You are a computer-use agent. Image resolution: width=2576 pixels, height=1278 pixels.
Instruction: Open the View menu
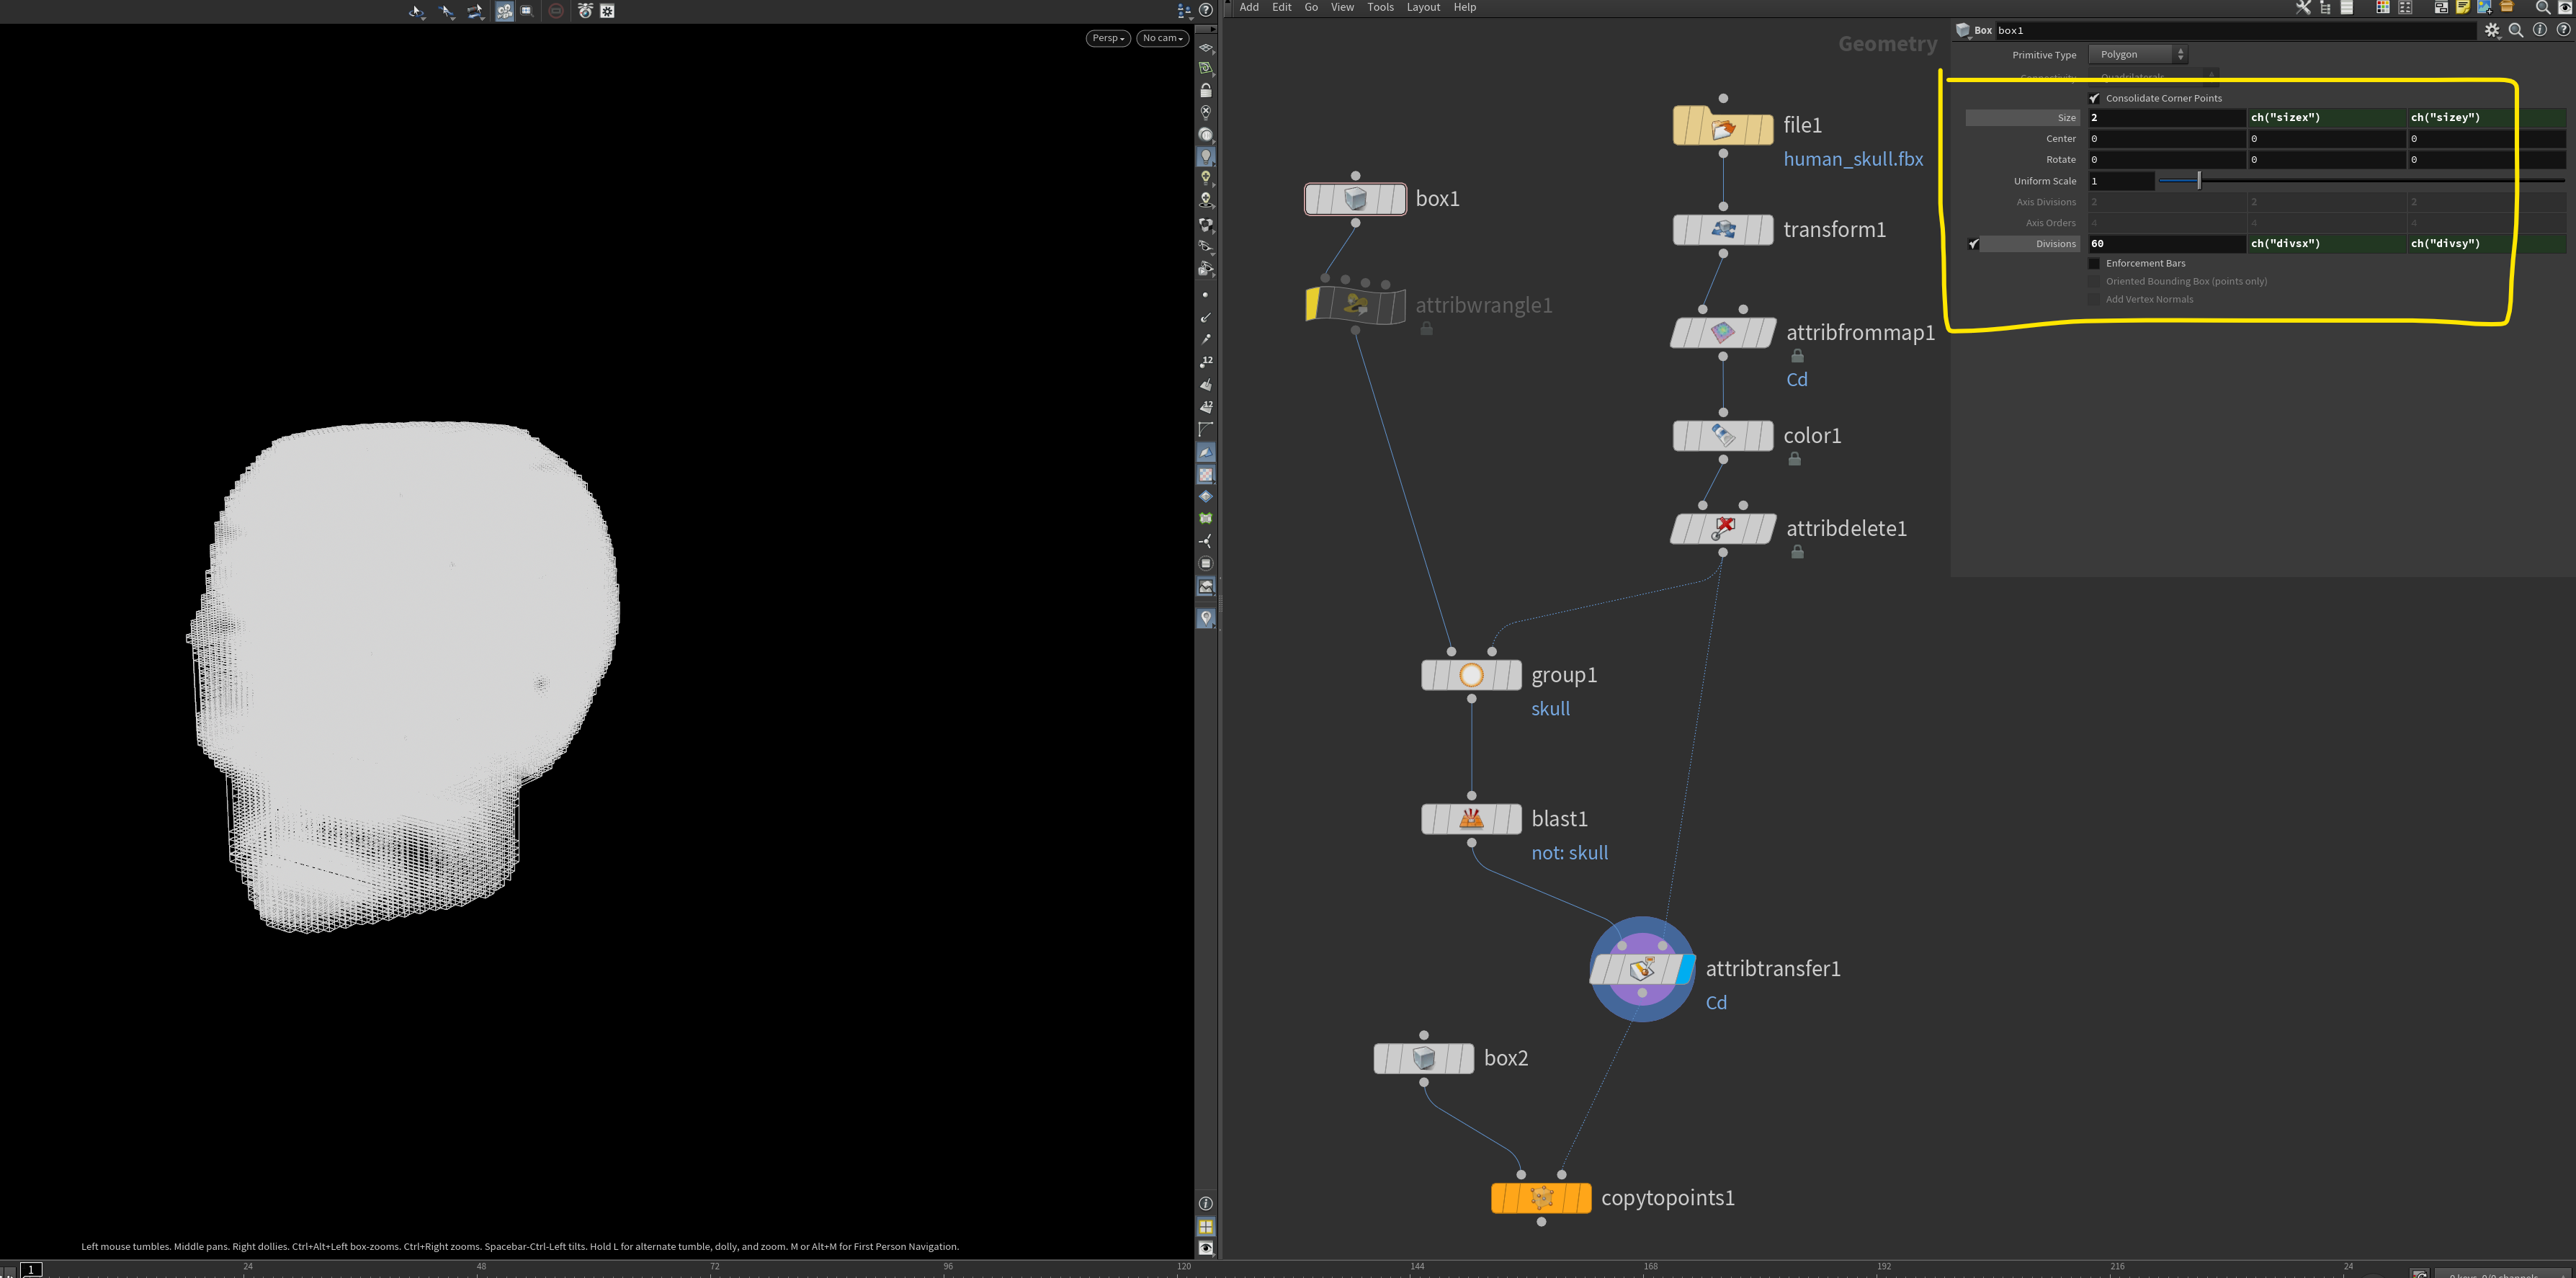pyautogui.click(x=1342, y=7)
